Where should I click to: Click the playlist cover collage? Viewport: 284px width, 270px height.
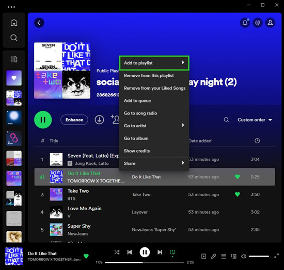[62, 71]
